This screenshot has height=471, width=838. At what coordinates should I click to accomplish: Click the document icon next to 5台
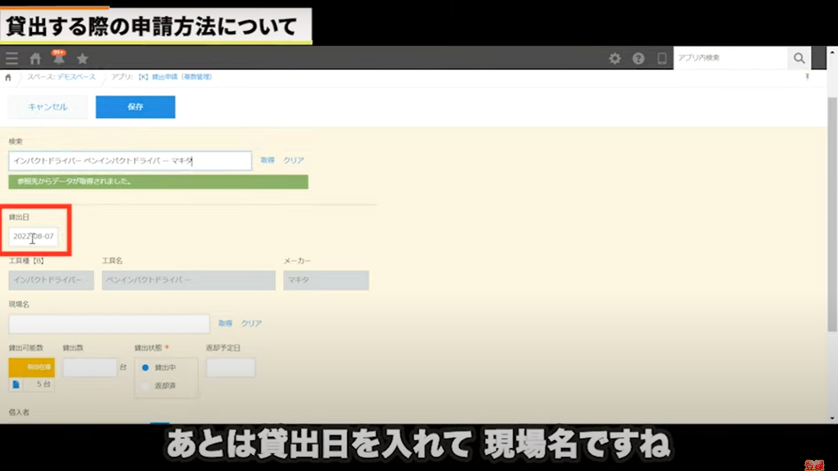16,384
